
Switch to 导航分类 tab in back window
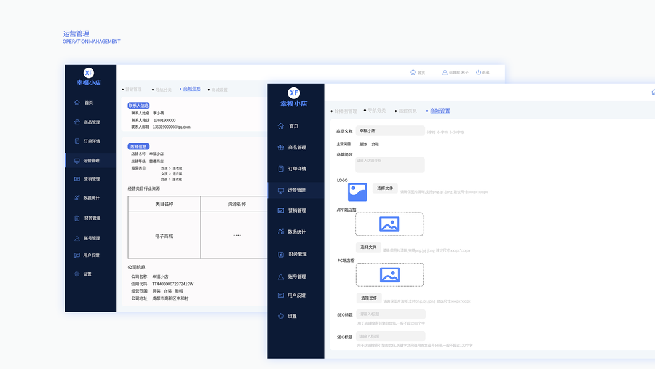click(164, 90)
